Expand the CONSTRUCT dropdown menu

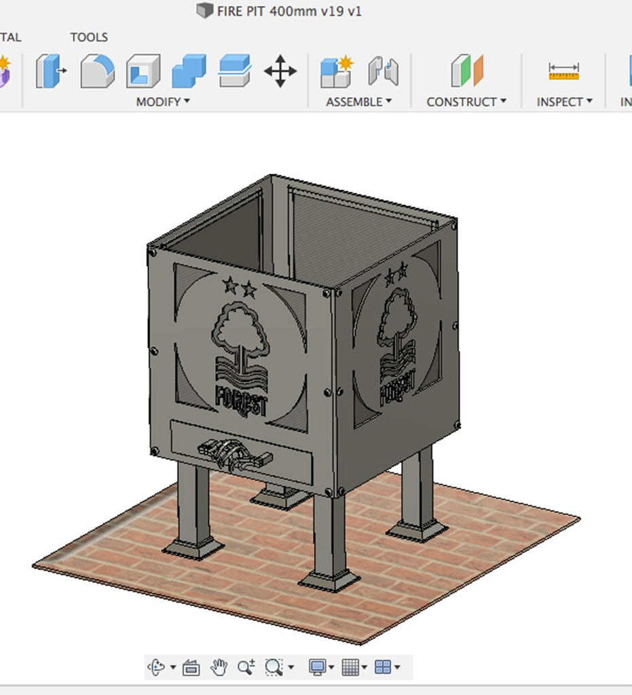click(x=466, y=102)
